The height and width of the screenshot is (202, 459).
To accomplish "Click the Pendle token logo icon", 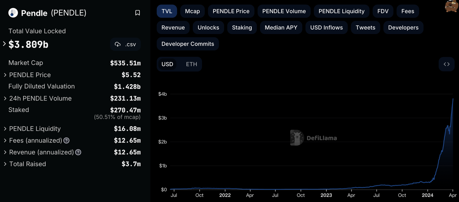I will 13,13.
